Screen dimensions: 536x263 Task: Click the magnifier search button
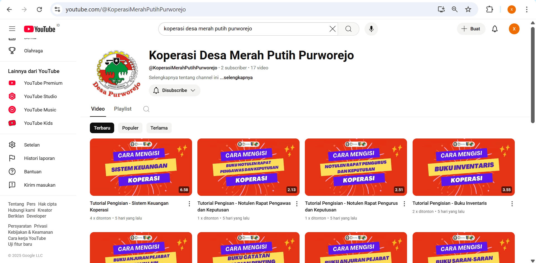[348, 29]
